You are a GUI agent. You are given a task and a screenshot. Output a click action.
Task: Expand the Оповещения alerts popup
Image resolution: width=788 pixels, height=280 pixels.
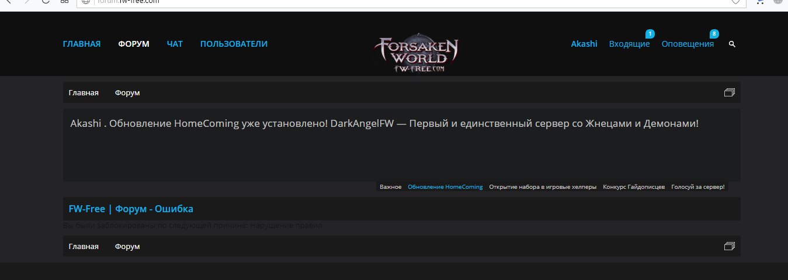point(687,44)
